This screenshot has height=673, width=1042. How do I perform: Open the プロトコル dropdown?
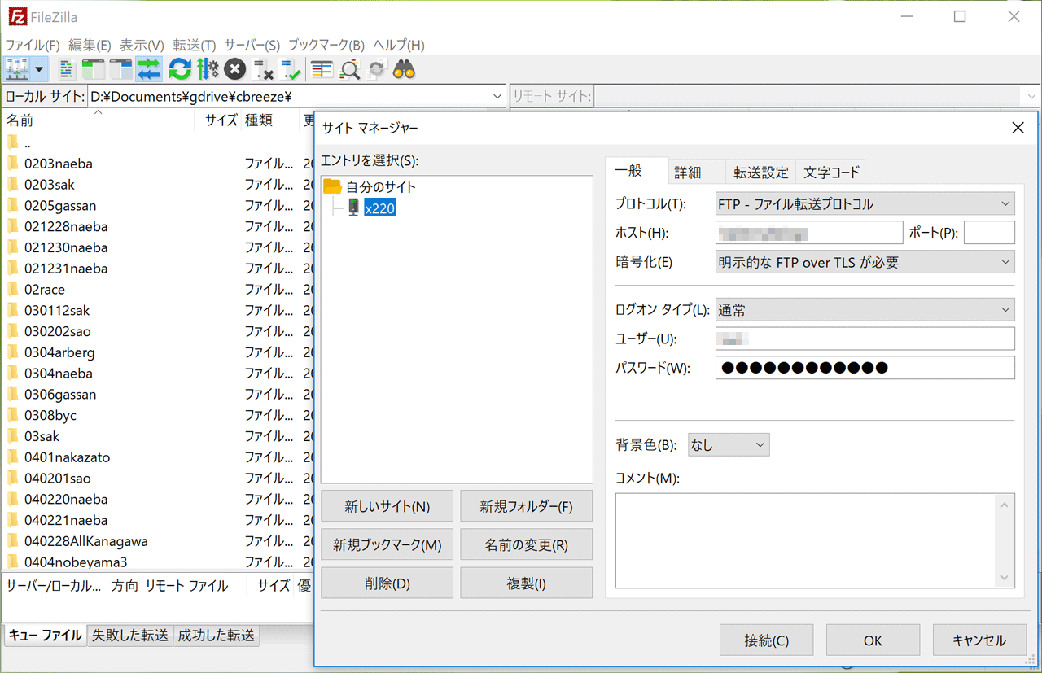(865, 203)
